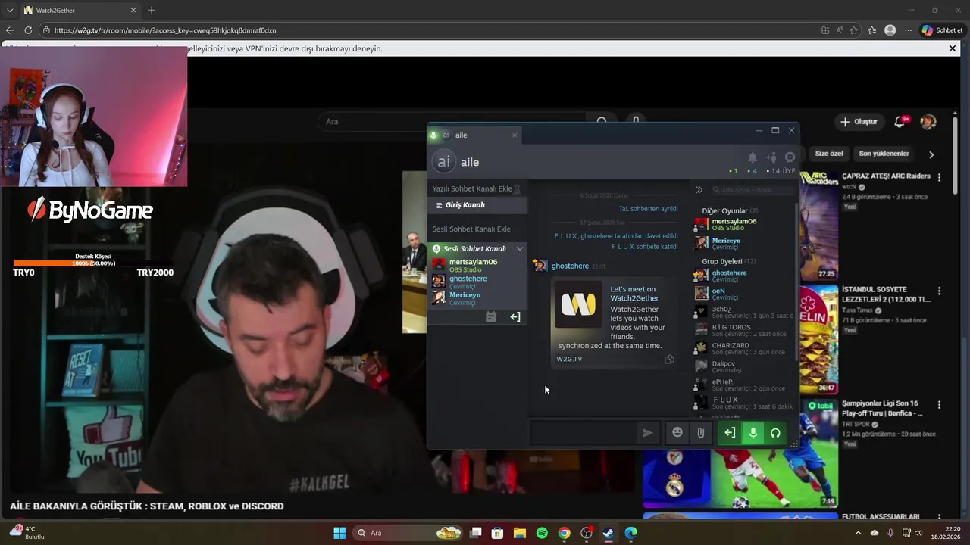Close the aile chat tab

[515, 135]
